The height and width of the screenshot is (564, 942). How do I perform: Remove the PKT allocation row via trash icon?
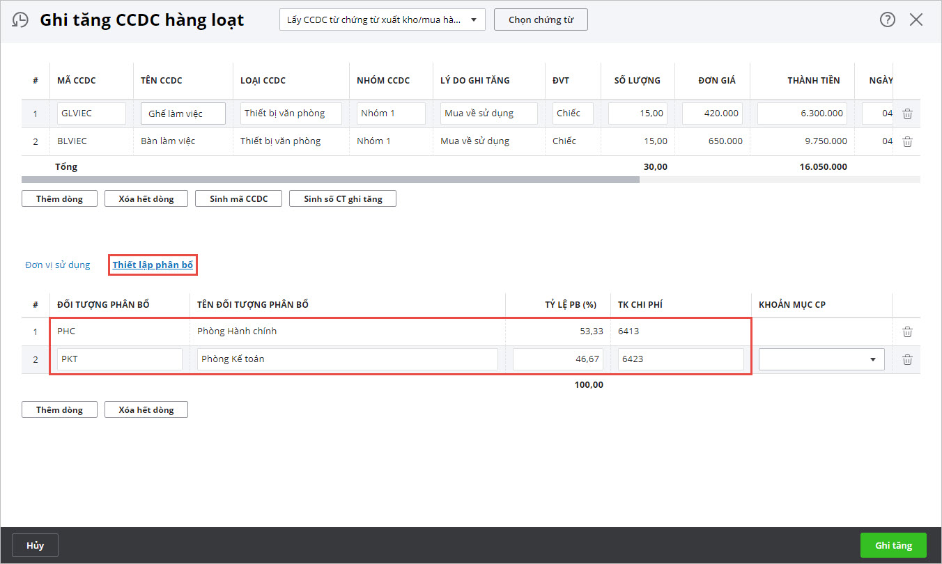[907, 359]
